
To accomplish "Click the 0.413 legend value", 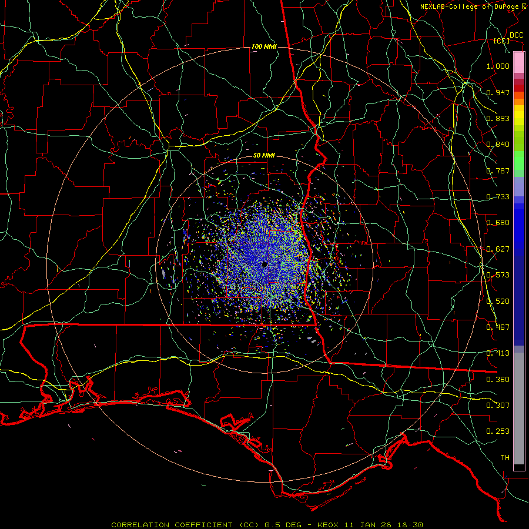I will (498, 353).
